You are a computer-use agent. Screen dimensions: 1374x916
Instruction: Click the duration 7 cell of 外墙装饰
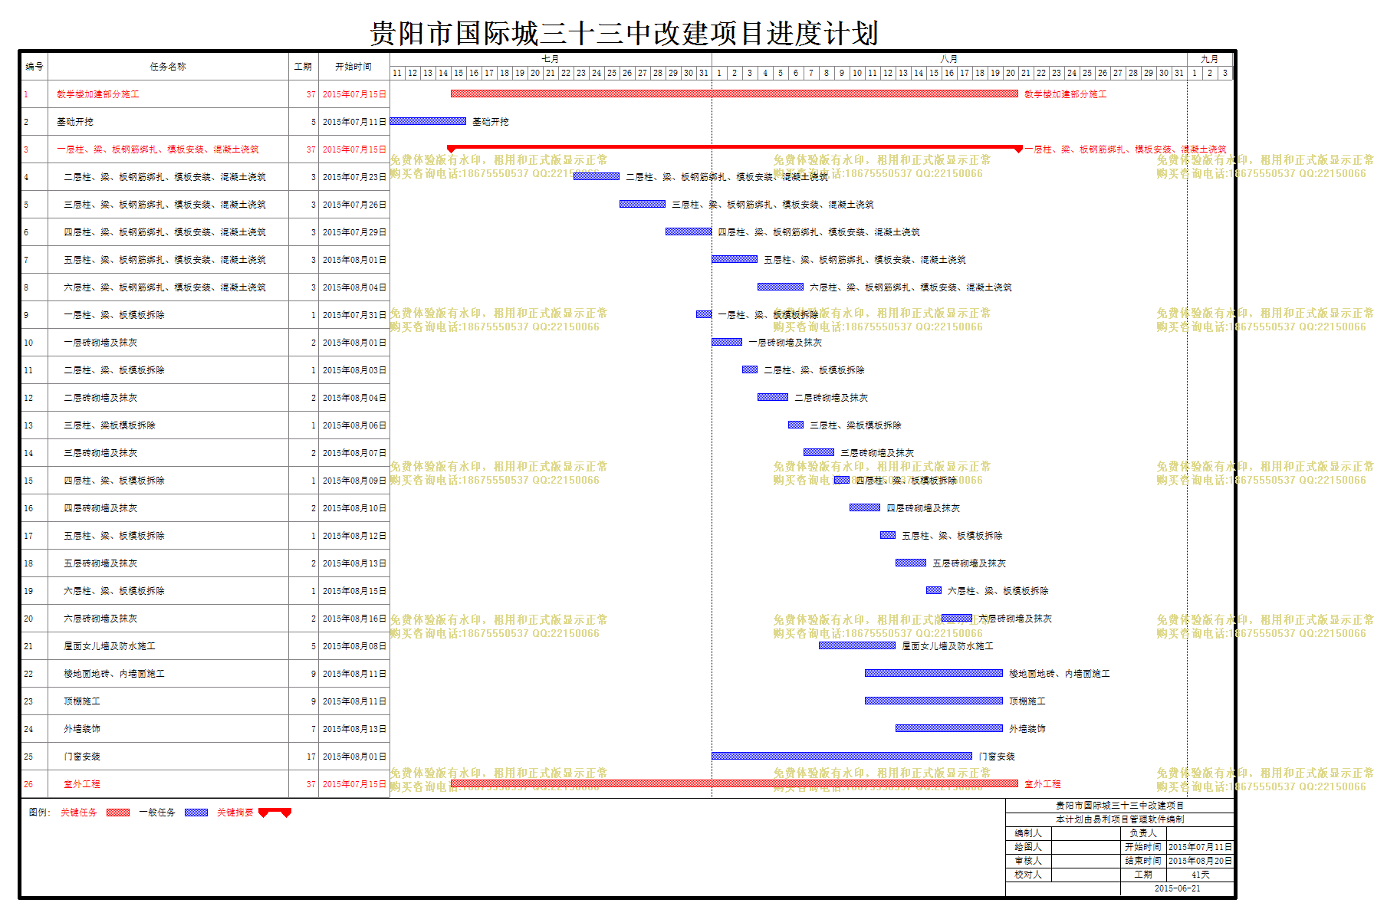(304, 729)
